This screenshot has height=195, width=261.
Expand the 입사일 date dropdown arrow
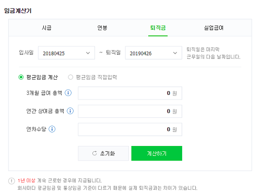88,53
